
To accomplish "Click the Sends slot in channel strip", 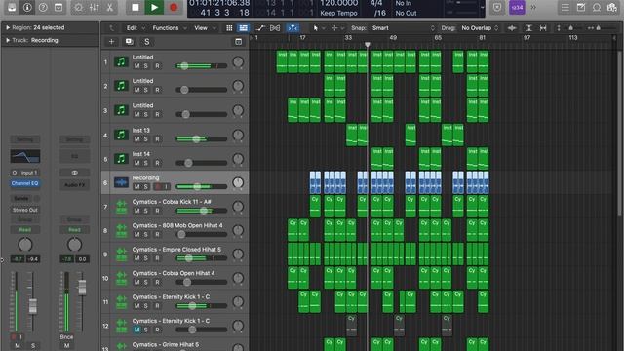I will (21, 198).
